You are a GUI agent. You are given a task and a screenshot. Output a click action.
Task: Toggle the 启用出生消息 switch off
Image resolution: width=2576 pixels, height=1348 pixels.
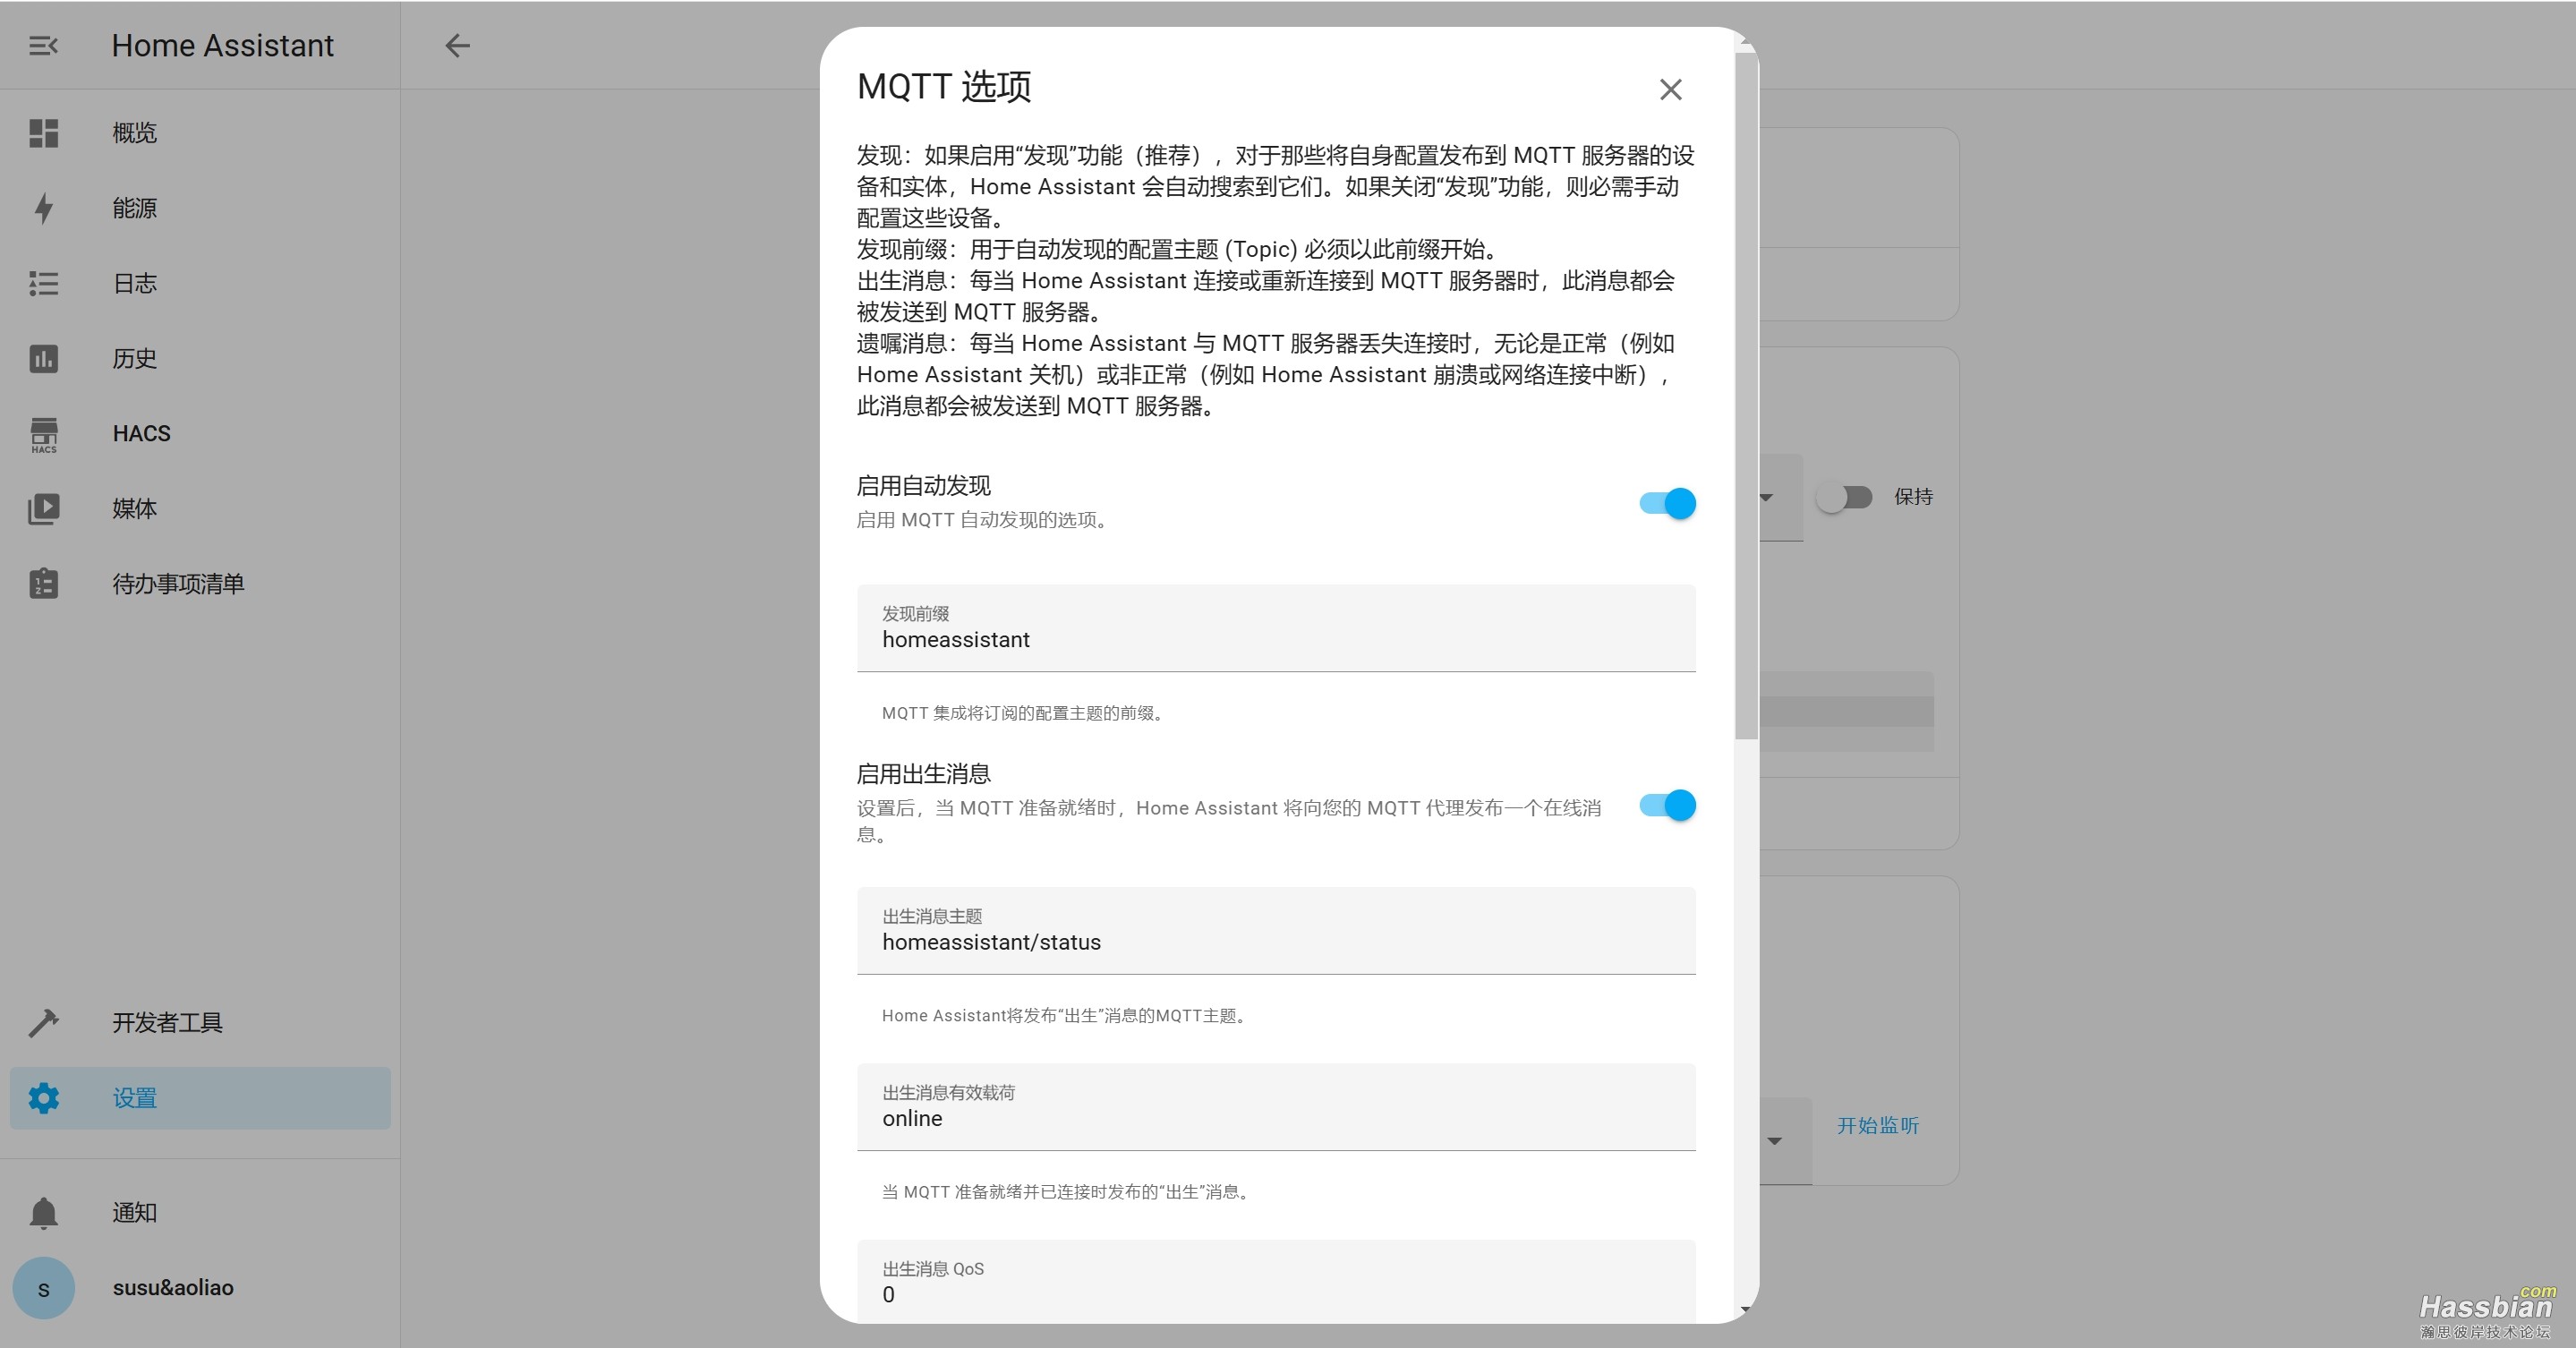1665,803
